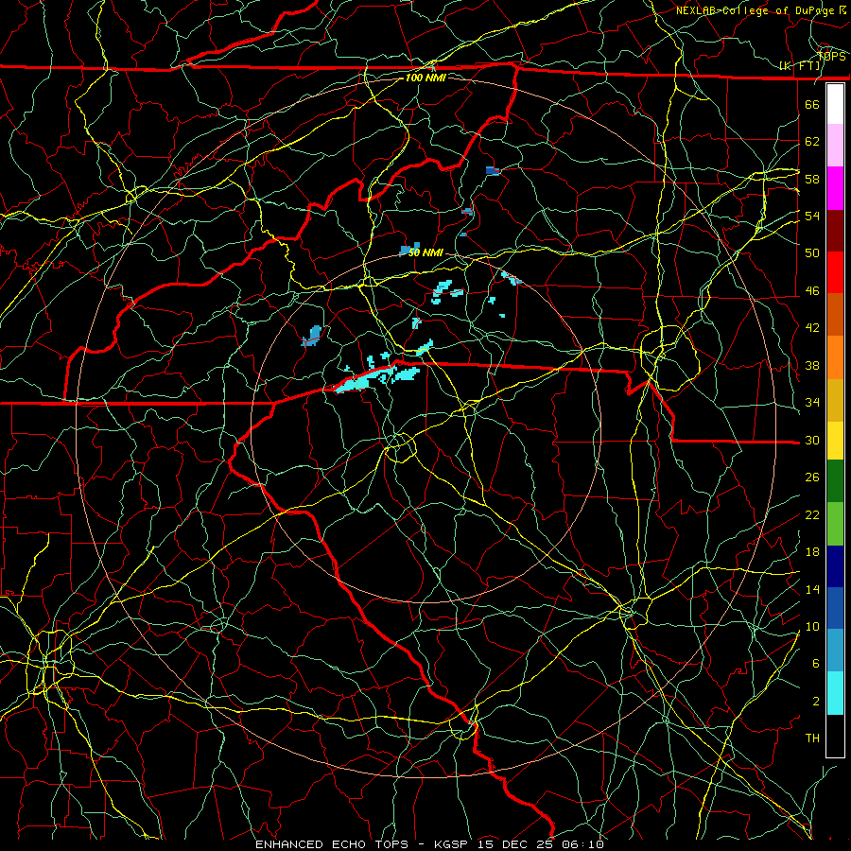Click the 'NEXLAB-College of DuPage' credit text
The height and width of the screenshot is (851, 851).
756,10
